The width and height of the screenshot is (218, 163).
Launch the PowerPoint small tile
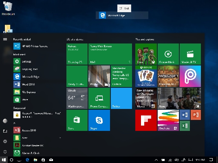click(x=196, y=115)
